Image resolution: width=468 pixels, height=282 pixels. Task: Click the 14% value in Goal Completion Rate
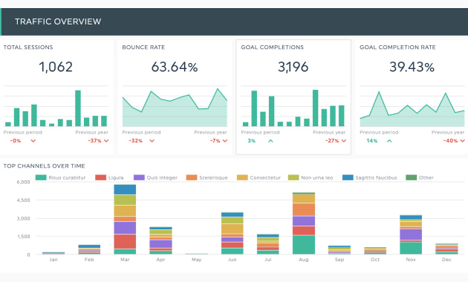pos(372,141)
